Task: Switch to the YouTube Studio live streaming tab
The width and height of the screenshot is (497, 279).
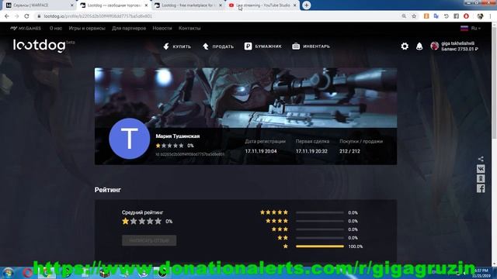Action: [x=262, y=5]
